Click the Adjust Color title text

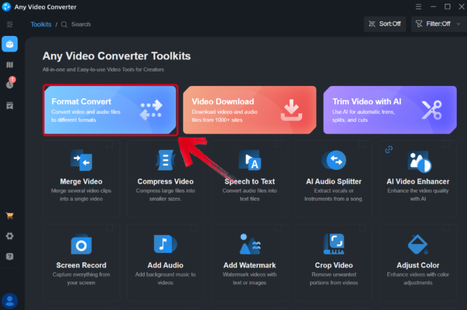418,265
